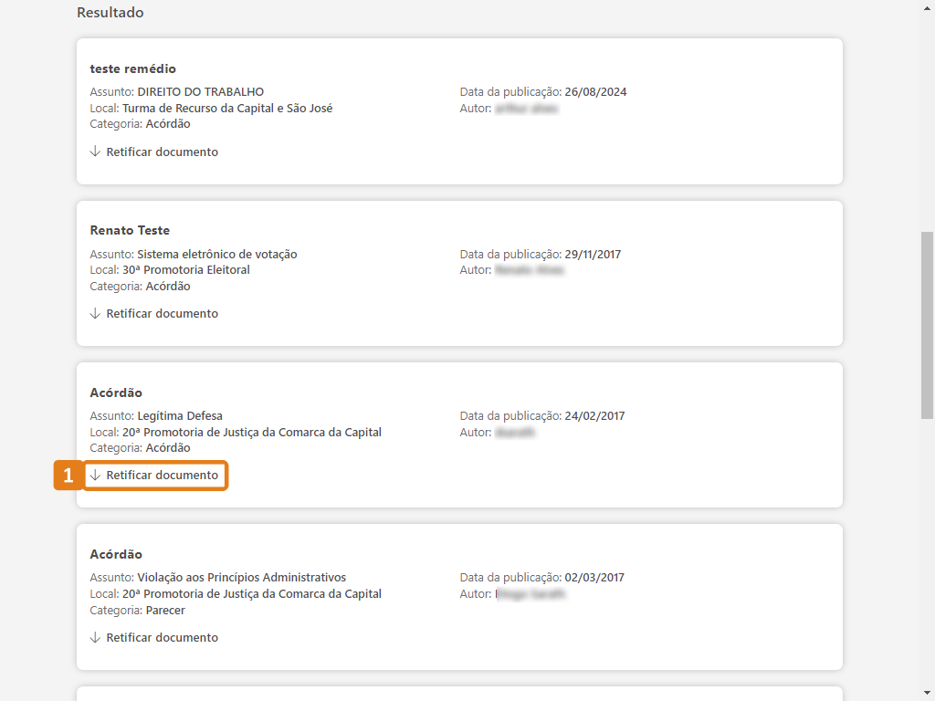Open Retificar documento for Renato Teste
Image resolution: width=935 pixels, height=701 pixels.
162,313
